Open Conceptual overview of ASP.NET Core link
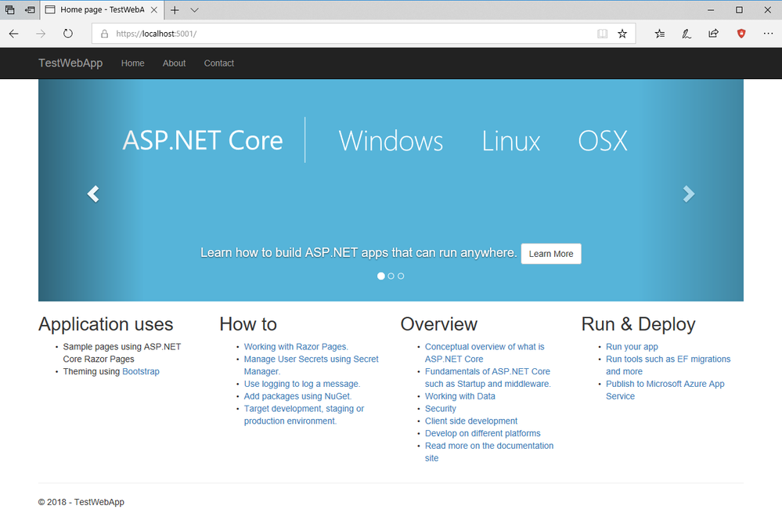The width and height of the screenshot is (782, 531). pos(485,352)
